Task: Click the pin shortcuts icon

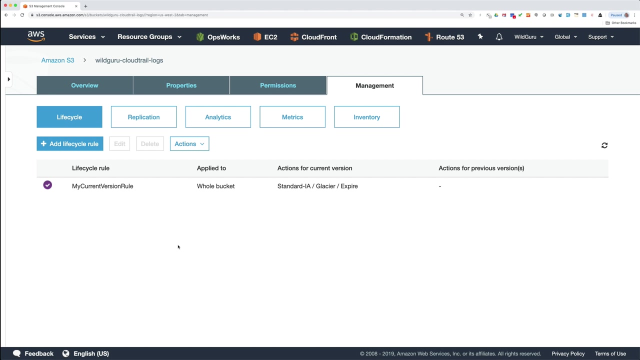Action: click(x=480, y=36)
